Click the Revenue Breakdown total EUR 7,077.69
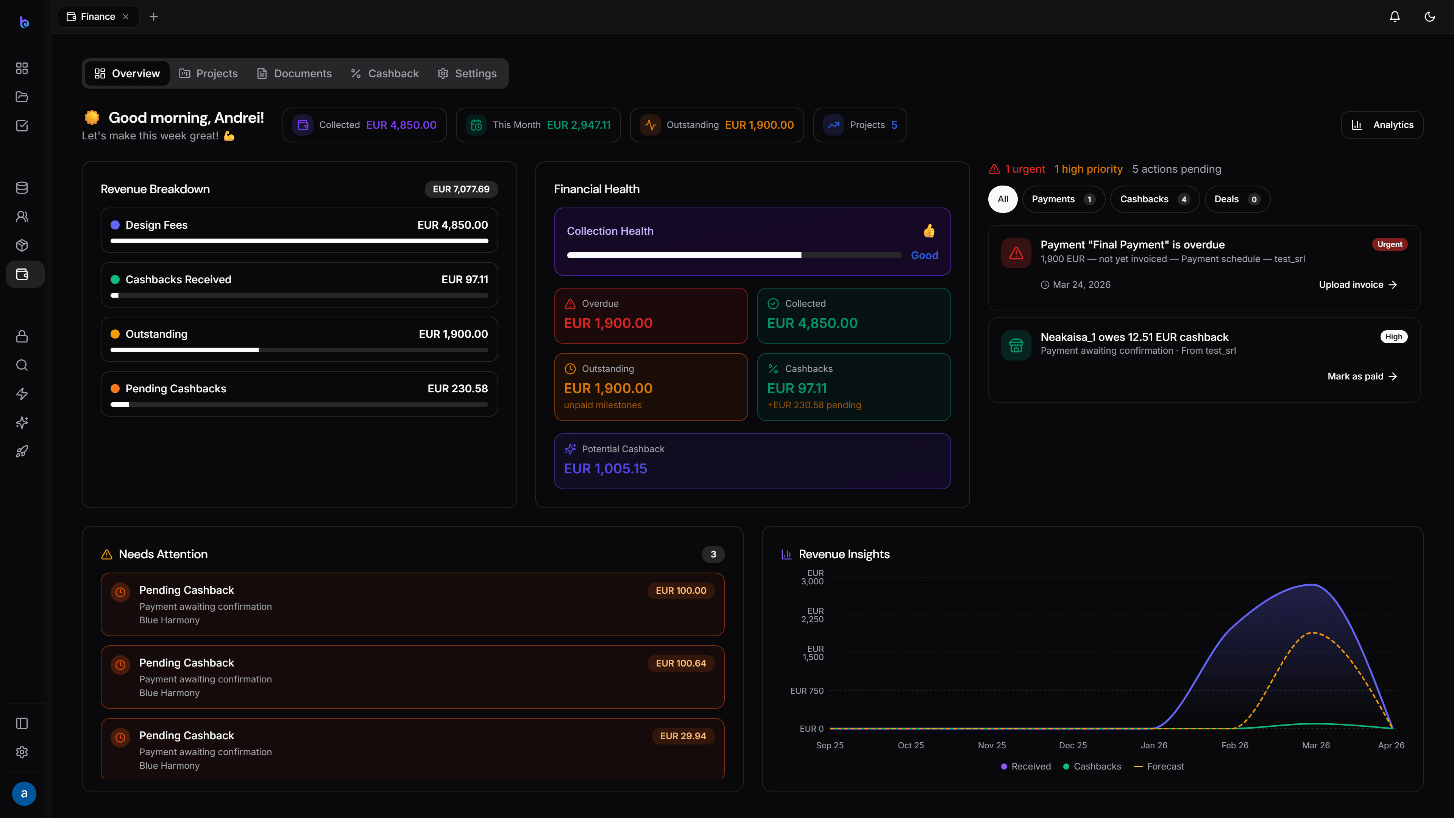Screen dimensions: 1454x818 pyautogui.click(x=461, y=189)
